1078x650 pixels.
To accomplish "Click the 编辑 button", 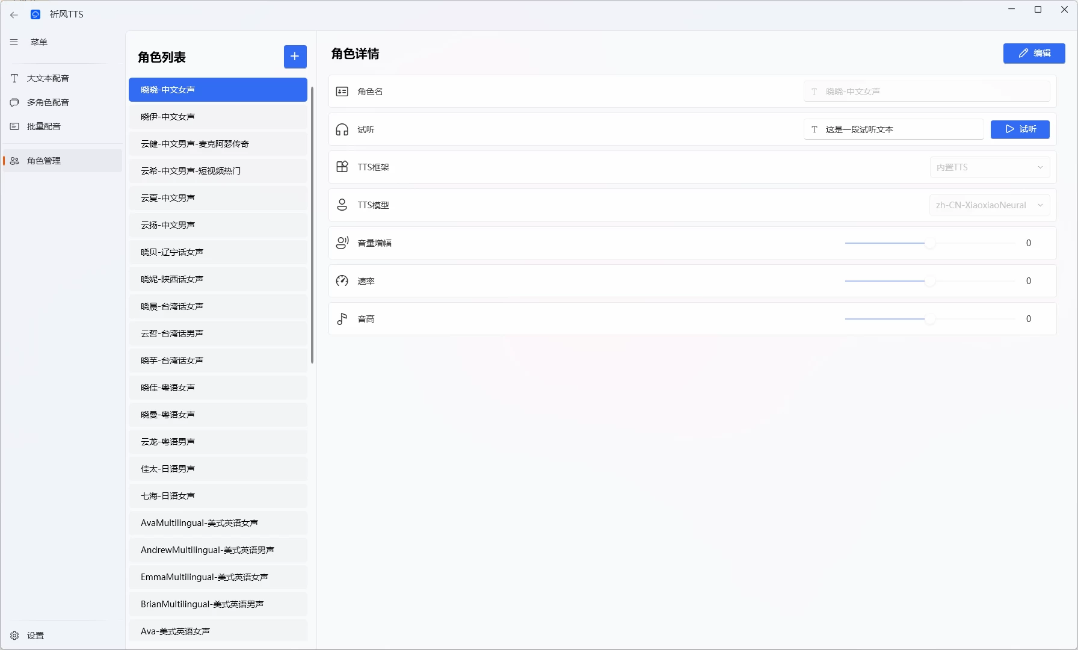I will click(1034, 53).
